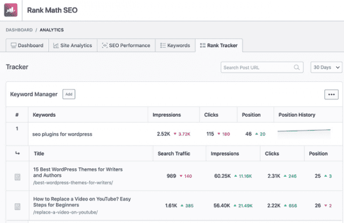Viewport: 344px width, 223px height.
Task: Click the Keywords column header
Action: click(44, 115)
